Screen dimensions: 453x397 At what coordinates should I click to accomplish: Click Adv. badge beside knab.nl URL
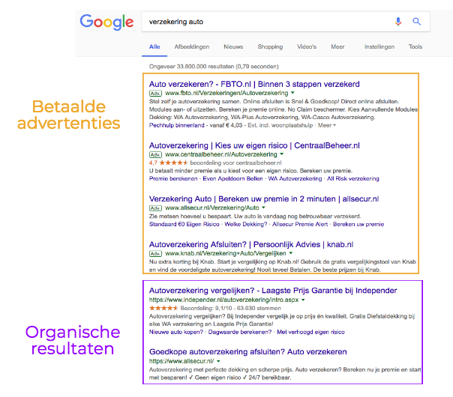[x=155, y=254]
